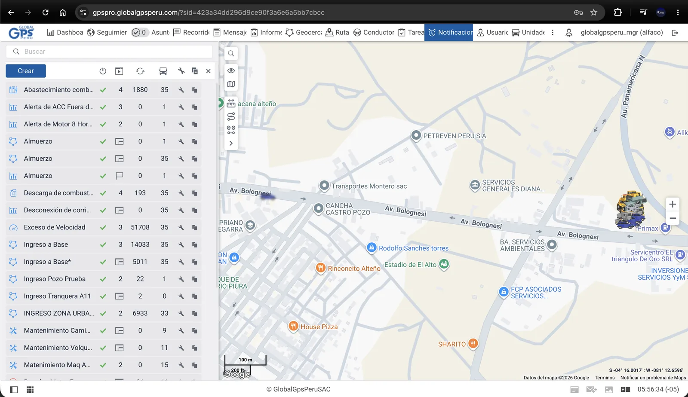Click the logout icon in the top bar
This screenshot has width=688, height=397.
pyautogui.click(x=675, y=33)
